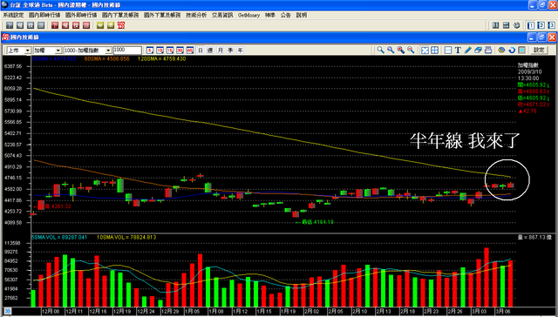Select the eraser tool
The width and height of the screenshot is (558, 317).
point(478,51)
